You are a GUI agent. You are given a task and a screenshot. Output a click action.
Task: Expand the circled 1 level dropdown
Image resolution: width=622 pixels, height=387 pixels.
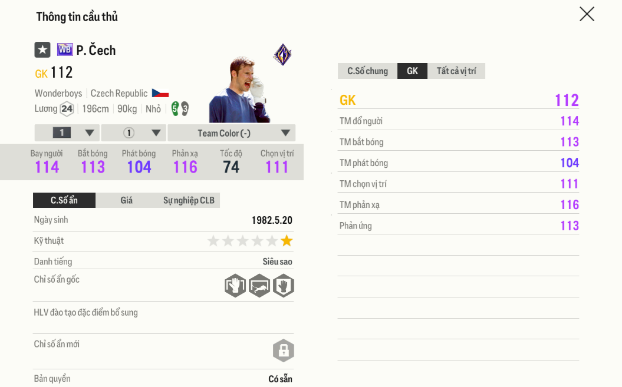coord(134,133)
